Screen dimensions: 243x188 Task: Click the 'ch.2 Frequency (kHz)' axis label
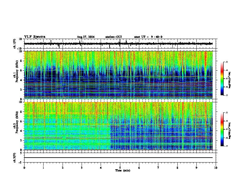pos(16,122)
